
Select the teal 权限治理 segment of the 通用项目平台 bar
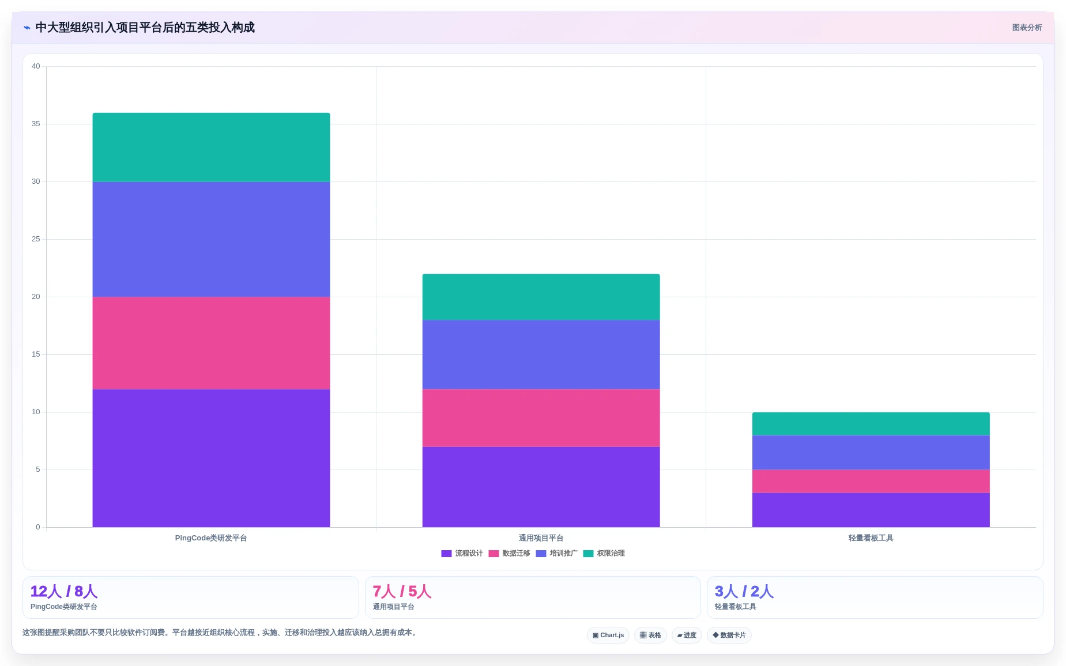541,297
